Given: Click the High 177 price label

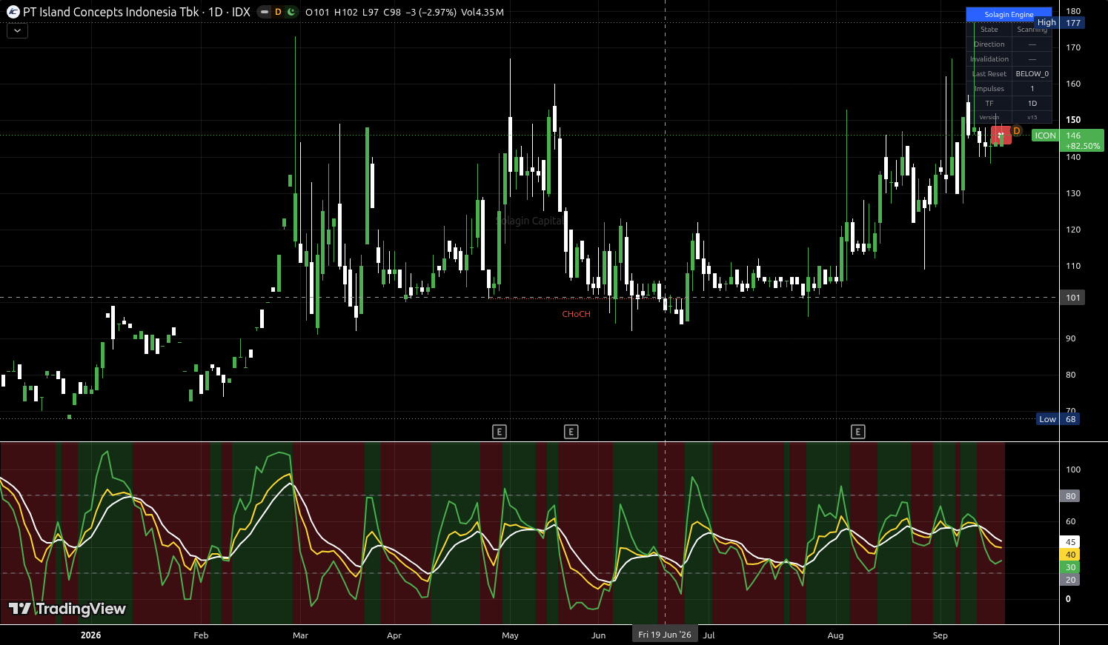Looking at the screenshot, I should point(1060,23).
